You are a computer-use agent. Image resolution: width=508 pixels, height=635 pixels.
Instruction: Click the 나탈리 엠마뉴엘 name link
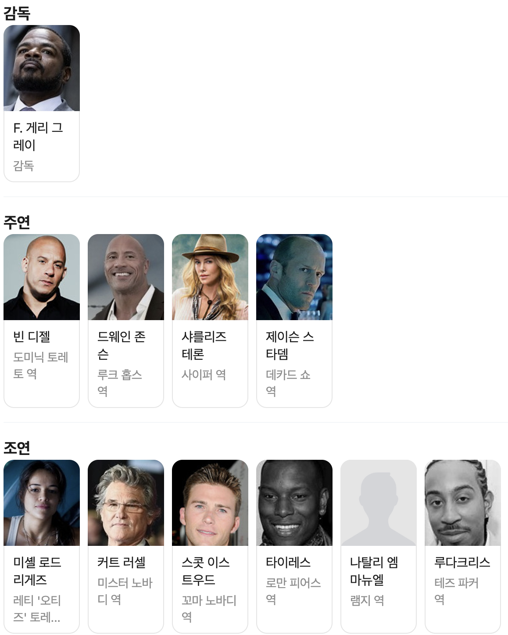(x=374, y=571)
